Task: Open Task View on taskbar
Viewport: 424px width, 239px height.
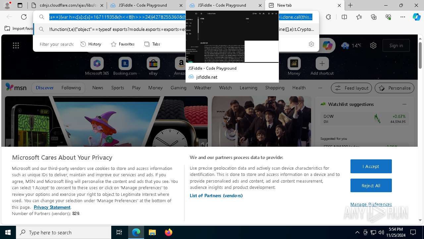Action: point(119,232)
